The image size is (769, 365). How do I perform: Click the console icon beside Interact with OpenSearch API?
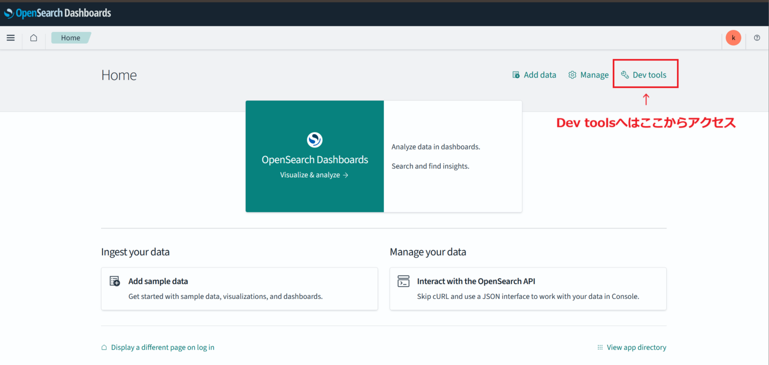point(403,281)
